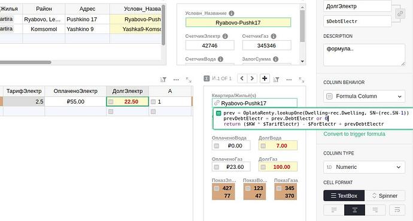Add a new card record with plus button
Image resolution: width=413 pixels, height=221 pixels.
pos(265,78)
